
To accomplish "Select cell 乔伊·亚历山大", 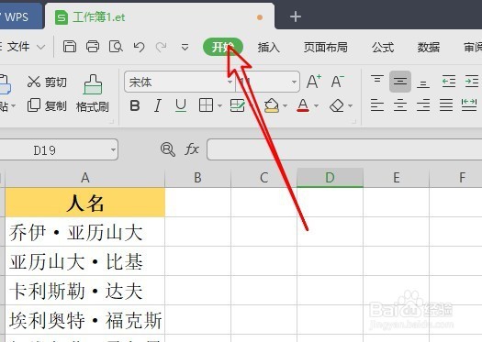I will point(85,232).
